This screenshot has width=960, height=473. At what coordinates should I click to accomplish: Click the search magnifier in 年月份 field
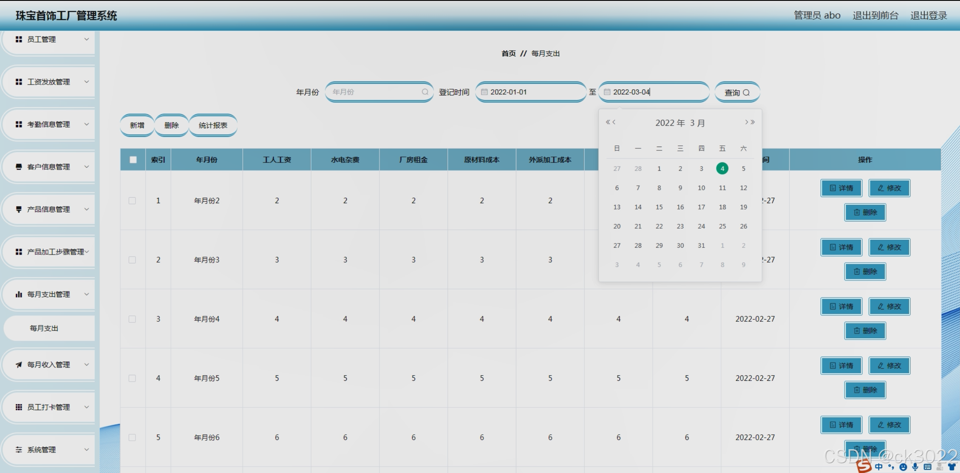pyautogui.click(x=425, y=92)
